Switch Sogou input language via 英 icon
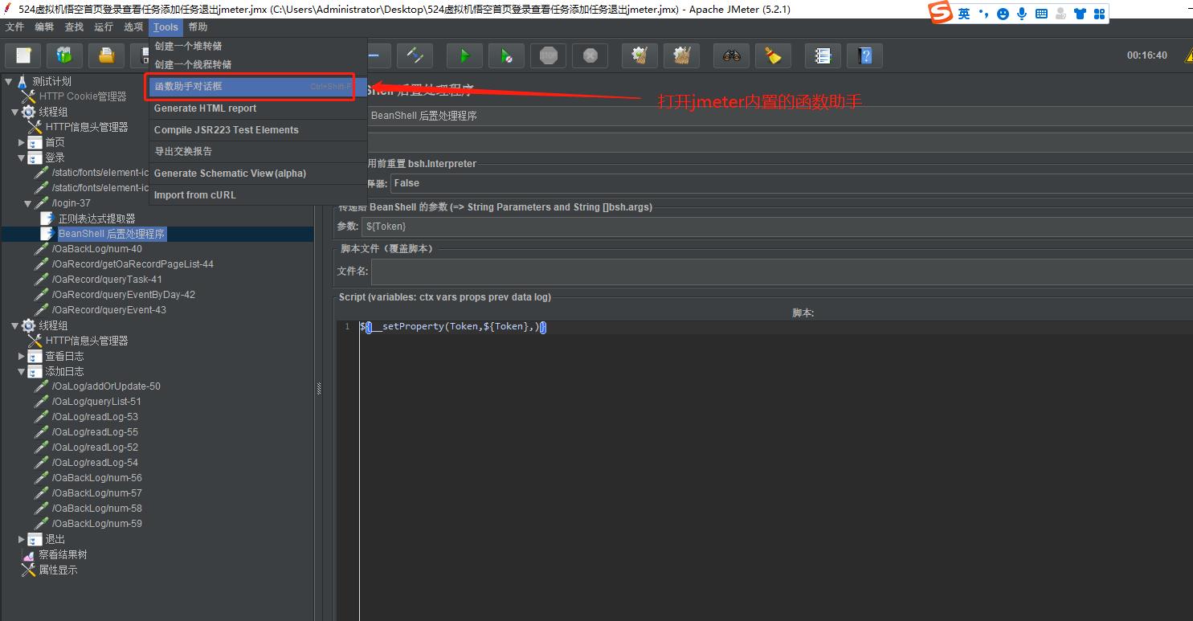This screenshot has height=621, width=1193. pyautogui.click(x=964, y=14)
